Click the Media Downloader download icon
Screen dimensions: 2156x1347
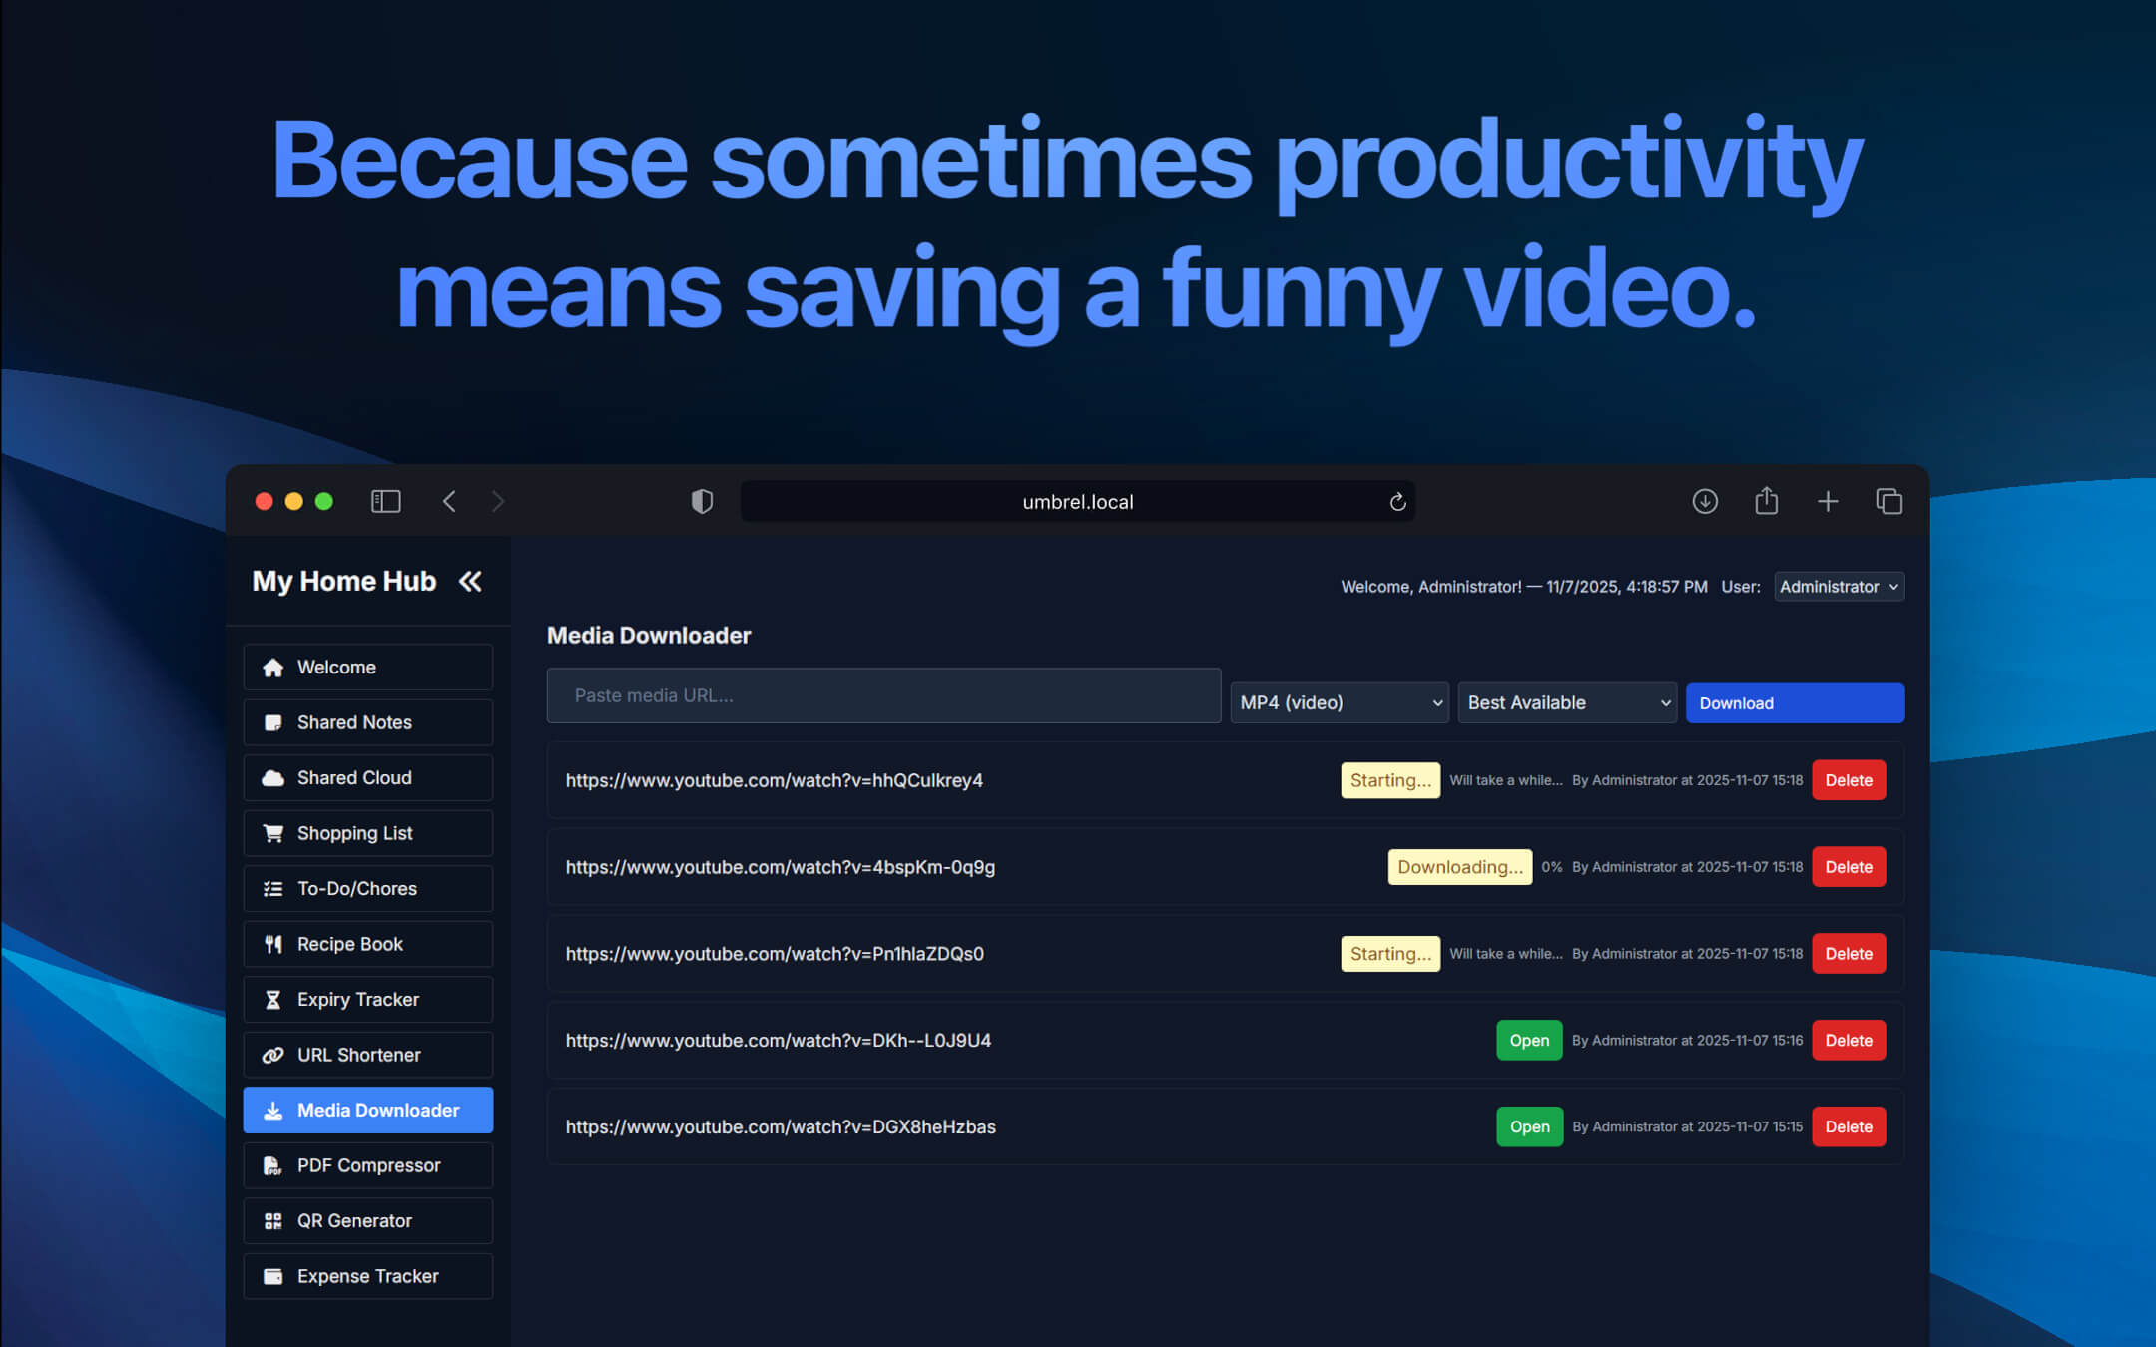275,1110
